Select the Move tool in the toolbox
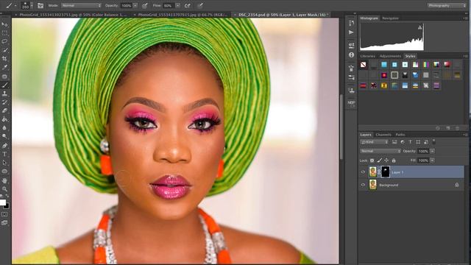The width and height of the screenshot is (471, 265). 4,24
